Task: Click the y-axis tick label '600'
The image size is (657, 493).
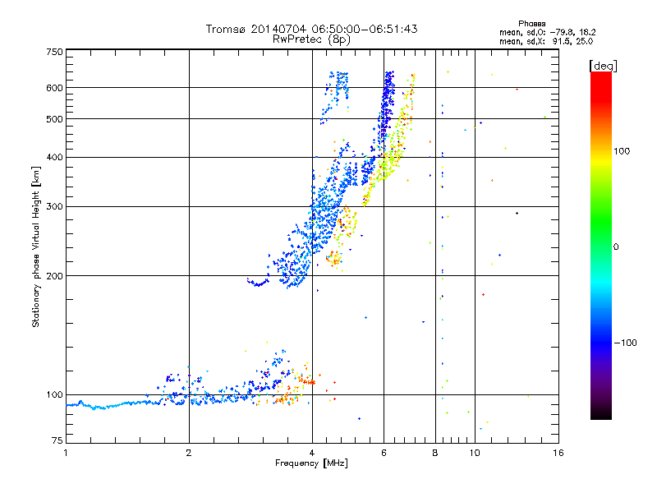Action: point(54,88)
